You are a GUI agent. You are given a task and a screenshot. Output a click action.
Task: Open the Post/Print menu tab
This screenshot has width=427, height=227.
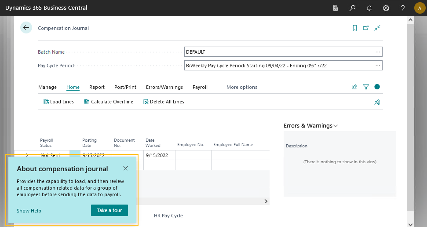pyautogui.click(x=125, y=87)
